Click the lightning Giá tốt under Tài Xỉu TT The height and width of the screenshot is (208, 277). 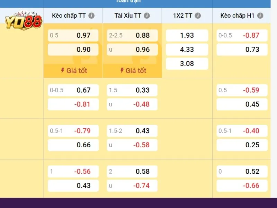coord(132,71)
